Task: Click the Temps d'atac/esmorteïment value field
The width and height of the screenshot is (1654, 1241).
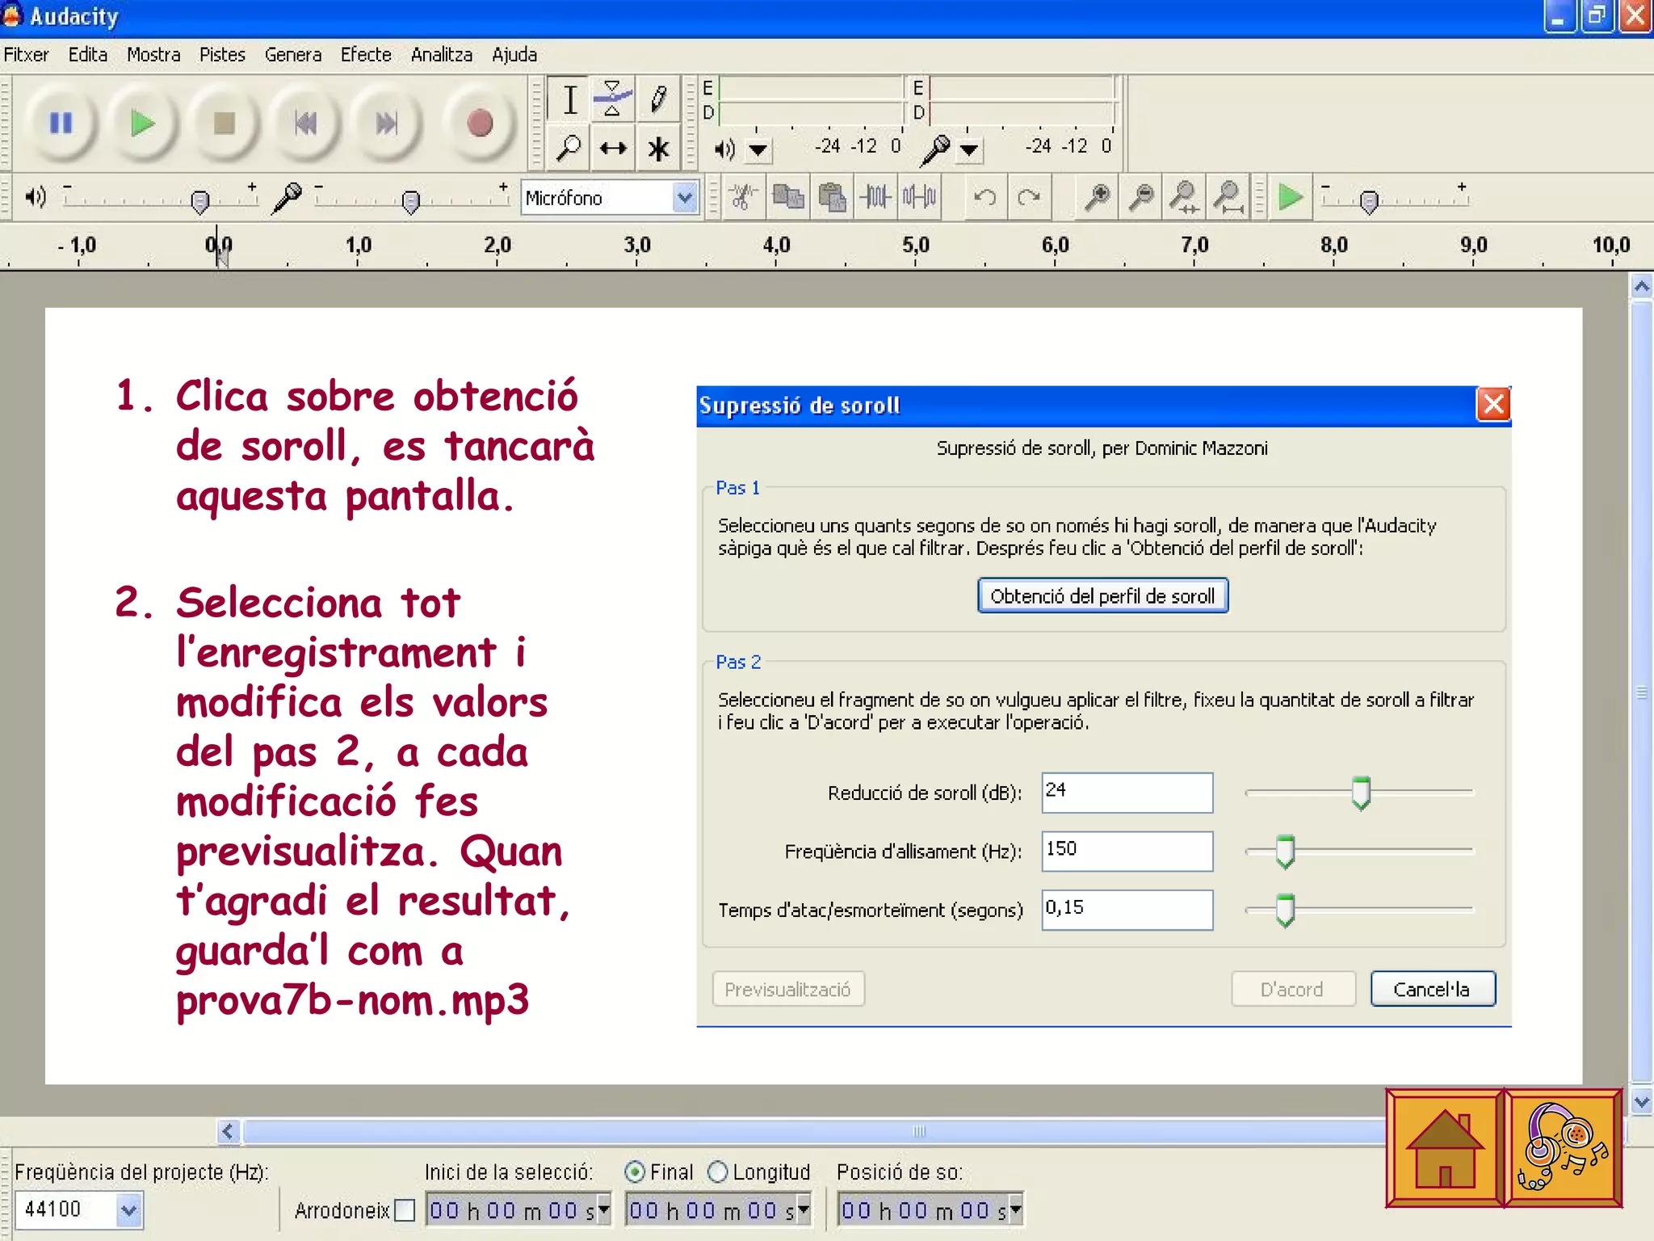Action: click(x=1127, y=910)
